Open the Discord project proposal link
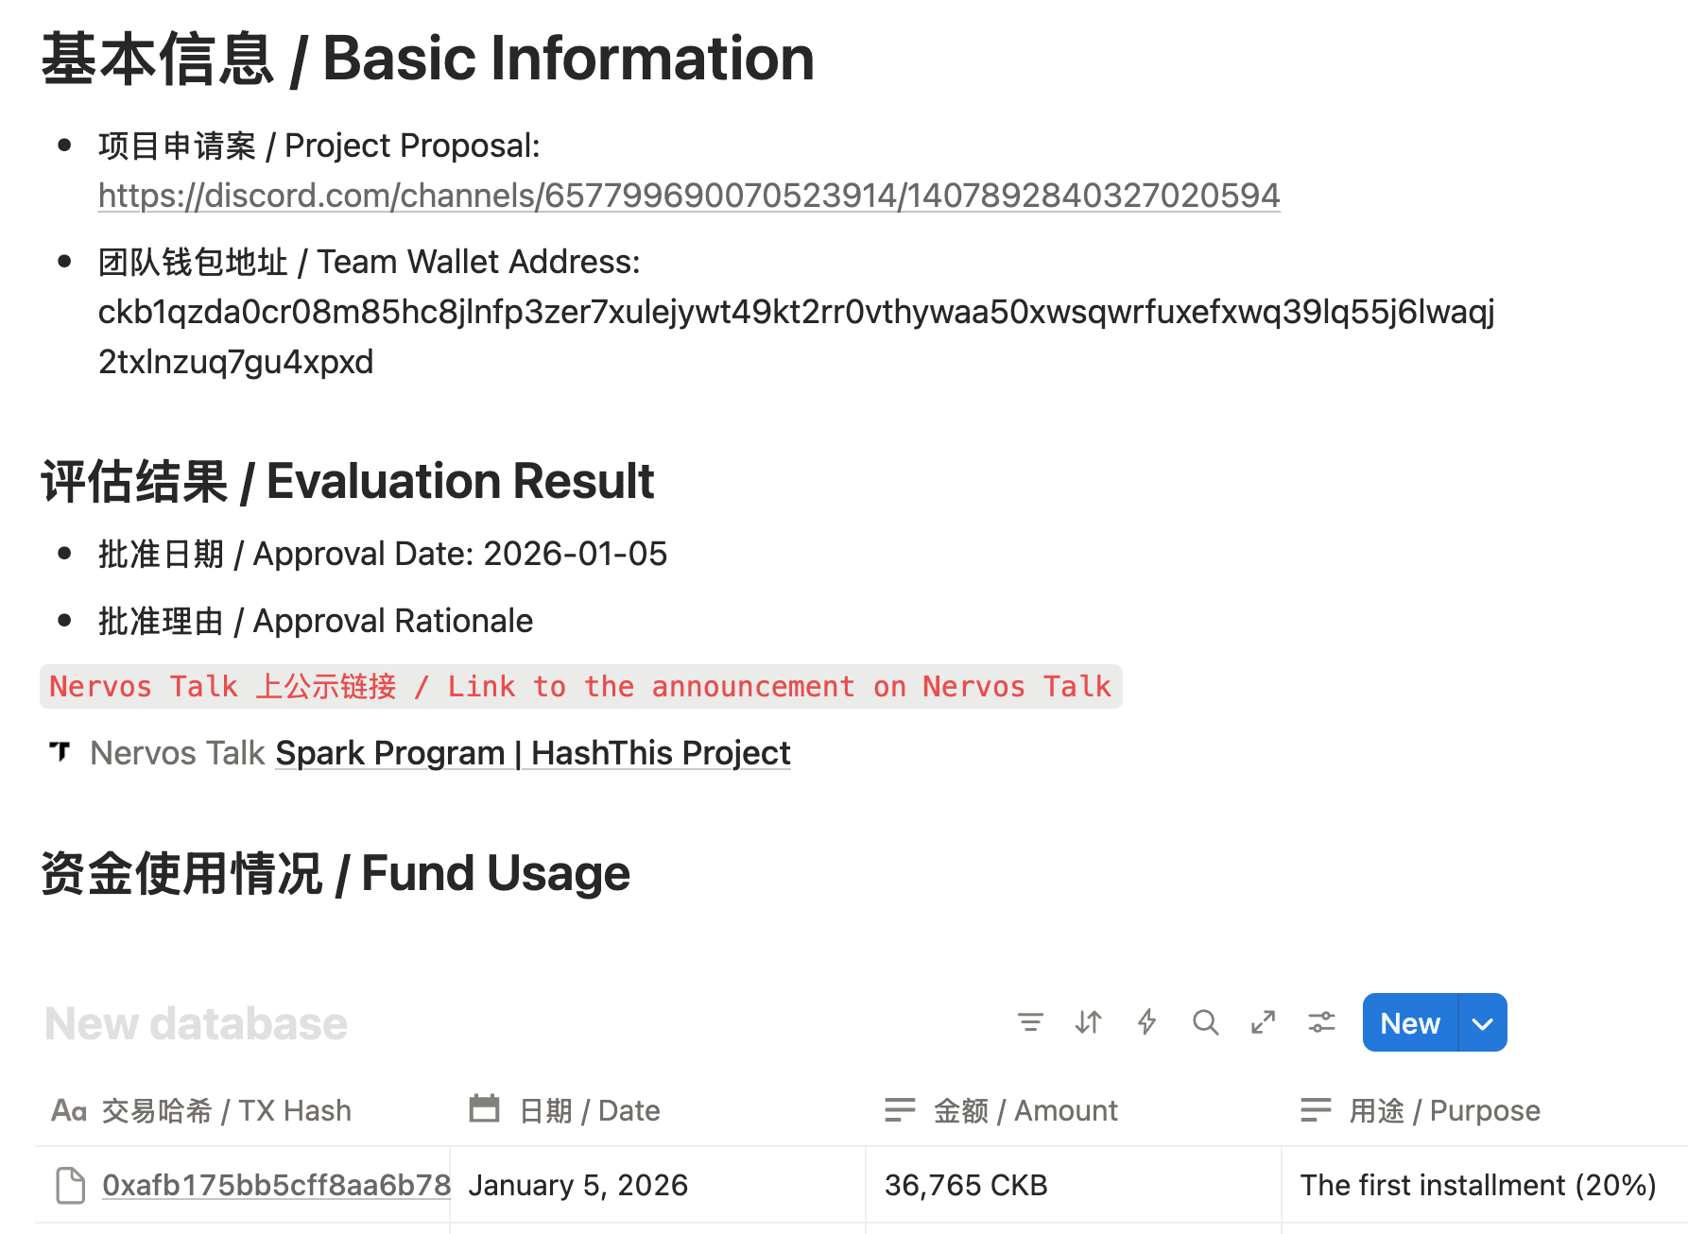Screen dimensions: 1688x1234 [x=689, y=196]
